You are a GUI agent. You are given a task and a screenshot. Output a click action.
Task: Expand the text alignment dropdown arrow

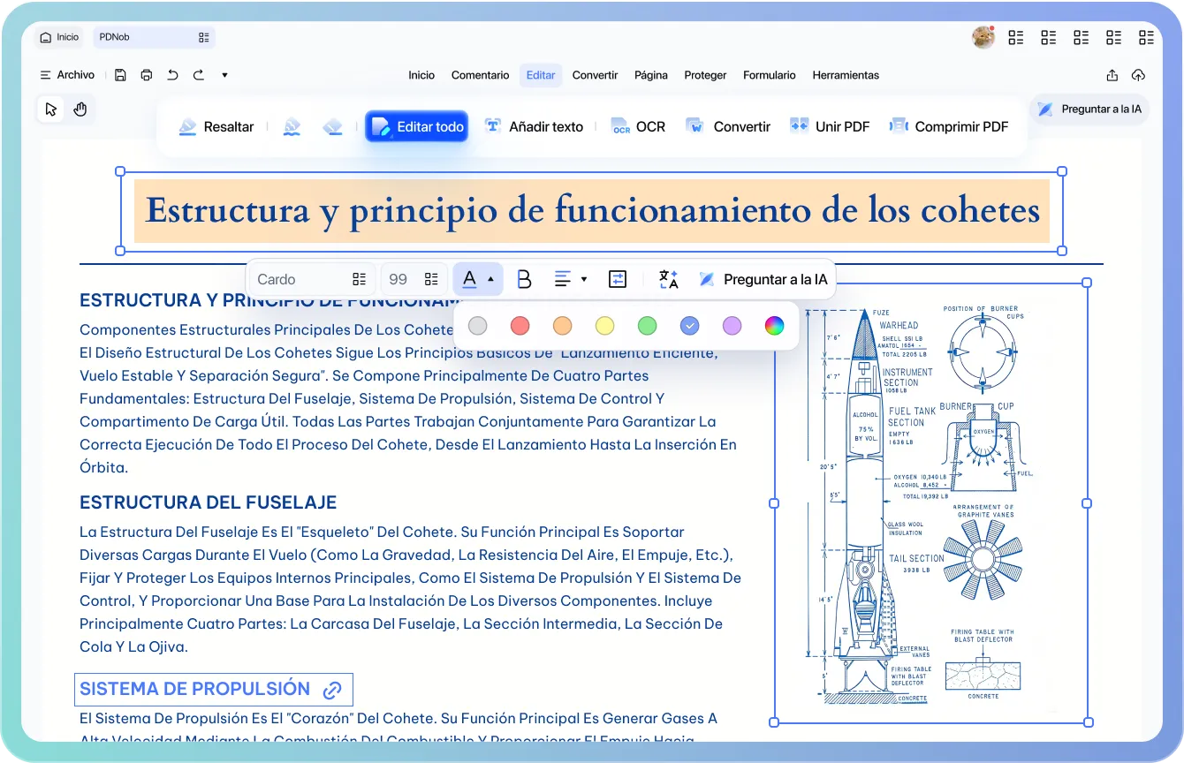(584, 280)
